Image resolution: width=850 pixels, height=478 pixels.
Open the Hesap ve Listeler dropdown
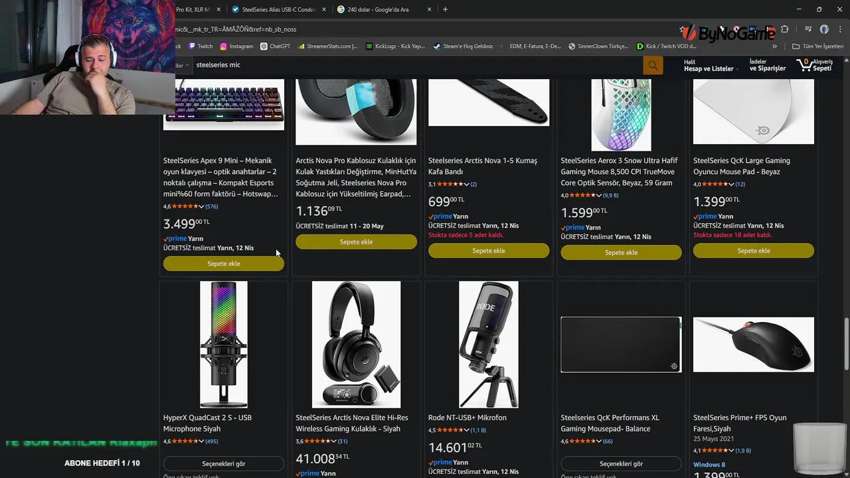(x=711, y=65)
